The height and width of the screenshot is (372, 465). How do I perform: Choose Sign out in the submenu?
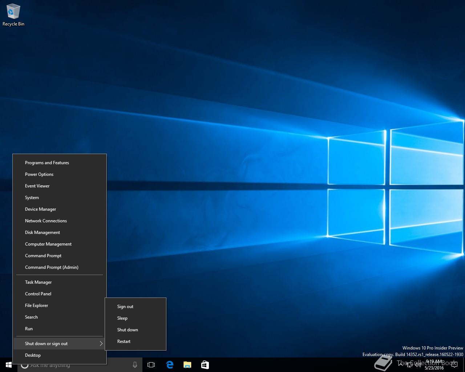tap(136, 307)
